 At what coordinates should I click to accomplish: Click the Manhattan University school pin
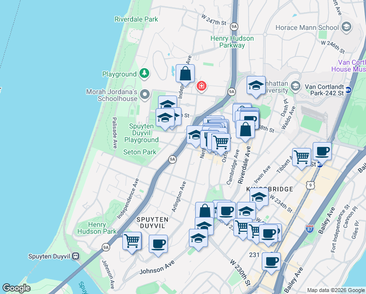coord(296,86)
